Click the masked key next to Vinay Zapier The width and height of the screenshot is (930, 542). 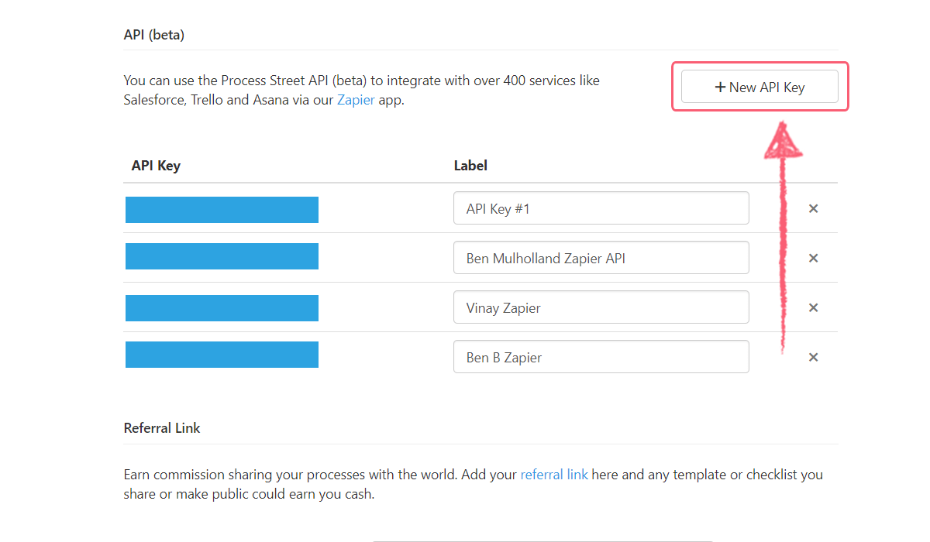tap(222, 307)
